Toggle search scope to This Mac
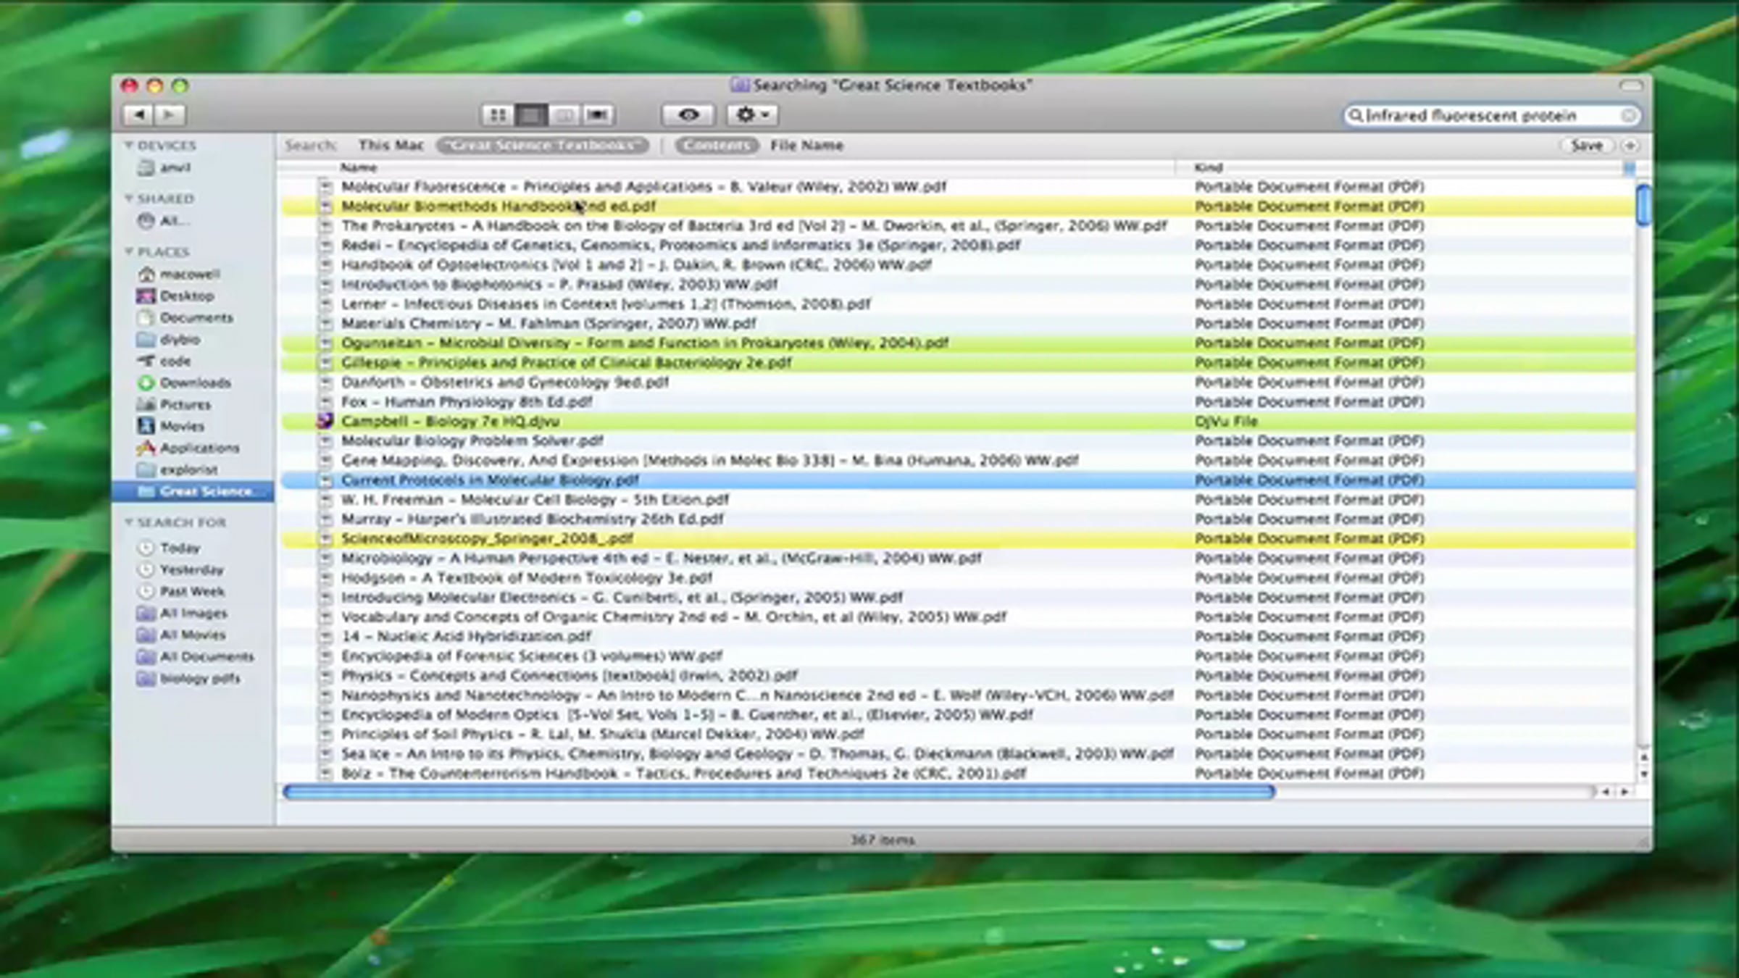 point(391,146)
